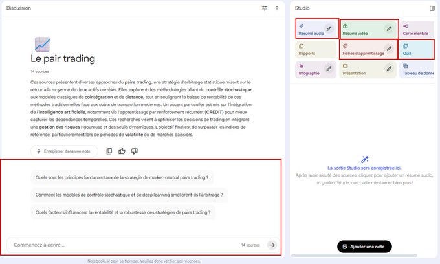Edit Résumé audio options pencil
The height and width of the screenshot is (264, 440).
point(329,28)
